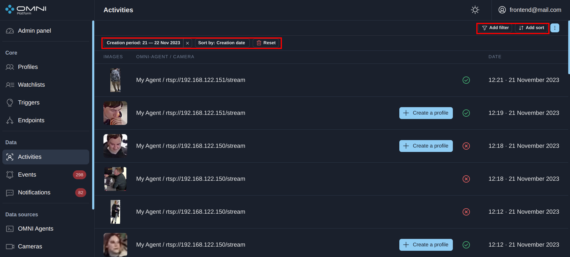
Task: Click green check status on 12:21 activity
Action: (x=466, y=80)
